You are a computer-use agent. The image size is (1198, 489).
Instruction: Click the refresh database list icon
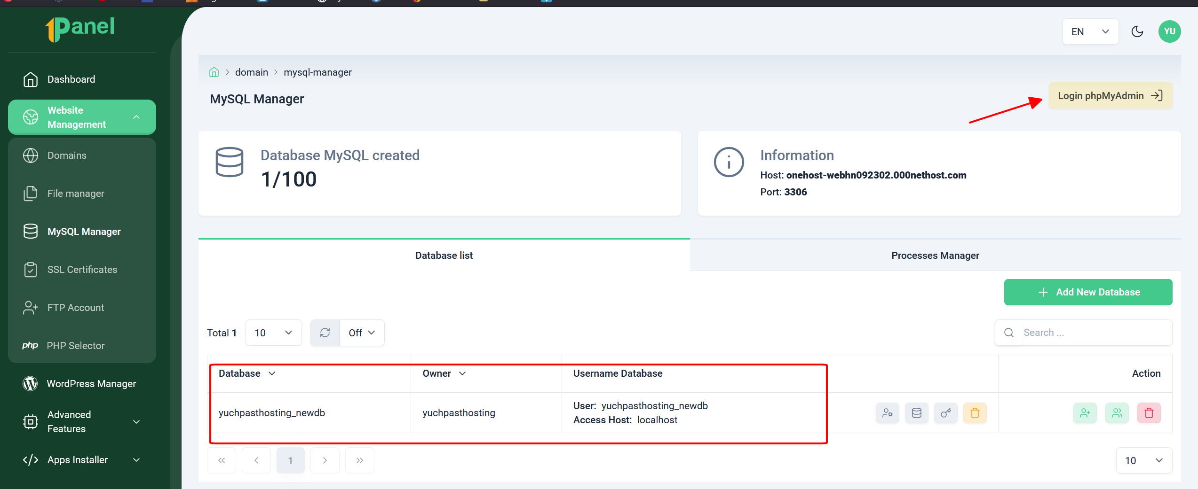[325, 333]
